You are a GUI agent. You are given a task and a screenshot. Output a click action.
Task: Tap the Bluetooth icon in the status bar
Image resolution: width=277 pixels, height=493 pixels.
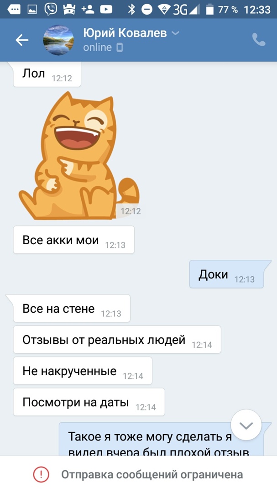click(131, 10)
